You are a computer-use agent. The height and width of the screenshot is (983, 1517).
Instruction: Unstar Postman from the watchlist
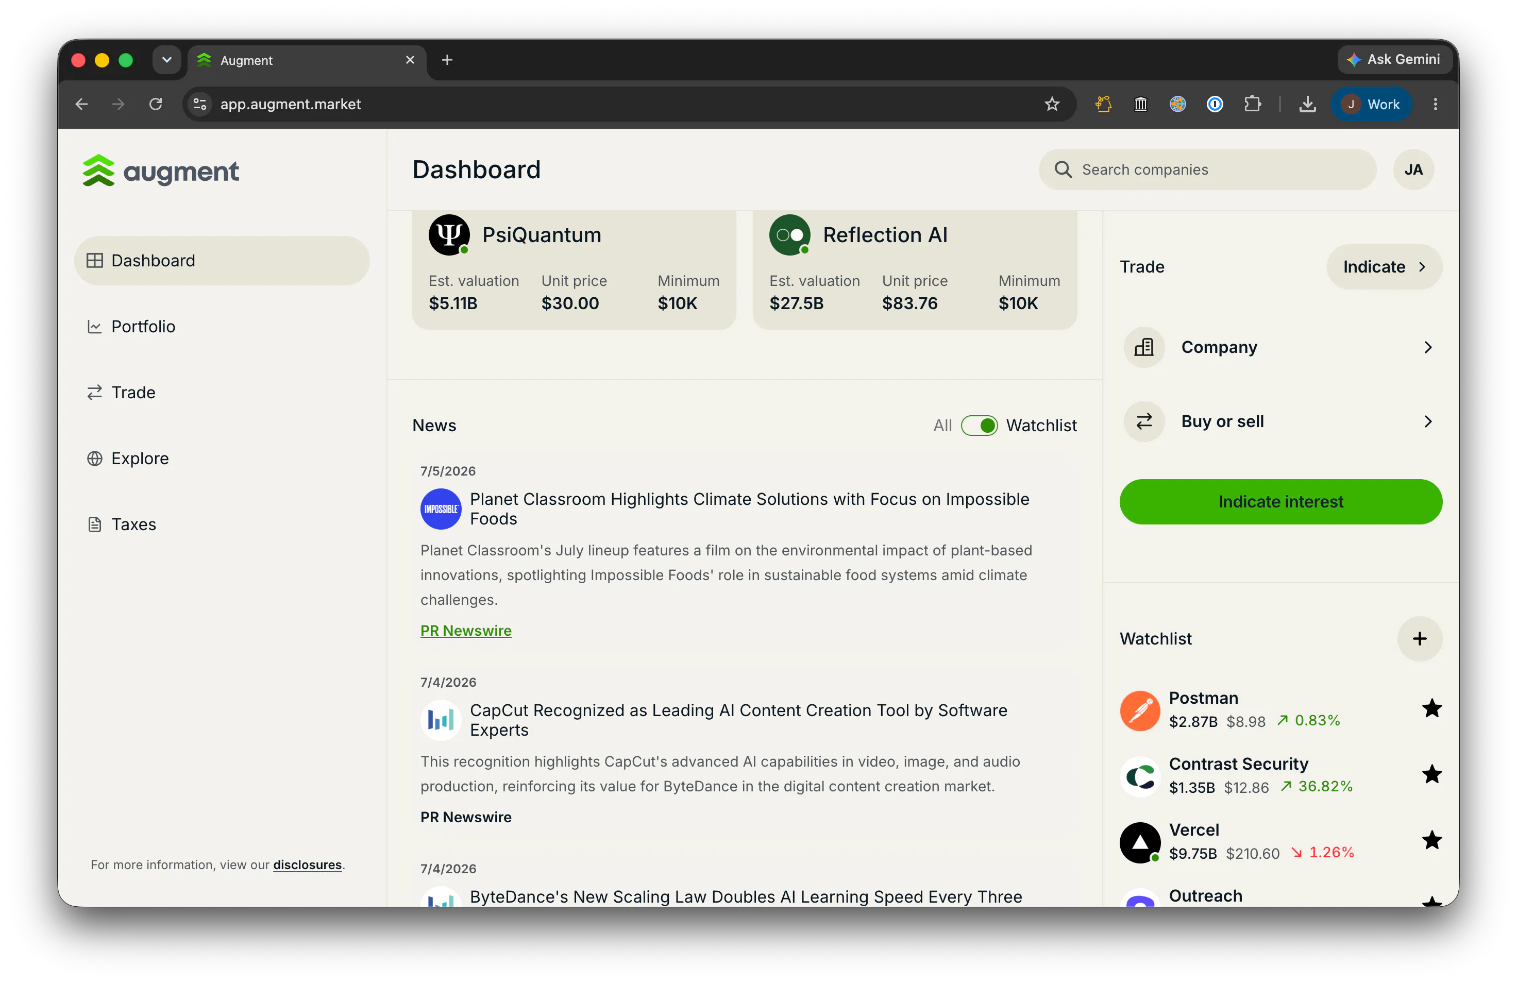click(x=1431, y=708)
